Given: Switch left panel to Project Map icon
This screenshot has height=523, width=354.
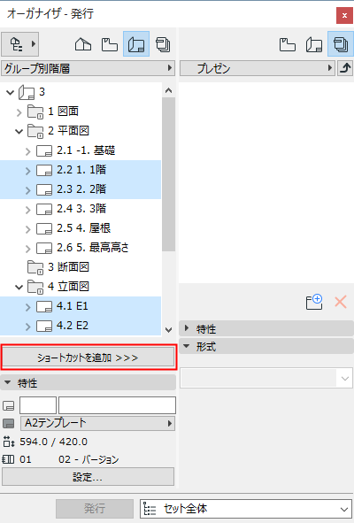Looking at the screenshot, I should [83, 44].
